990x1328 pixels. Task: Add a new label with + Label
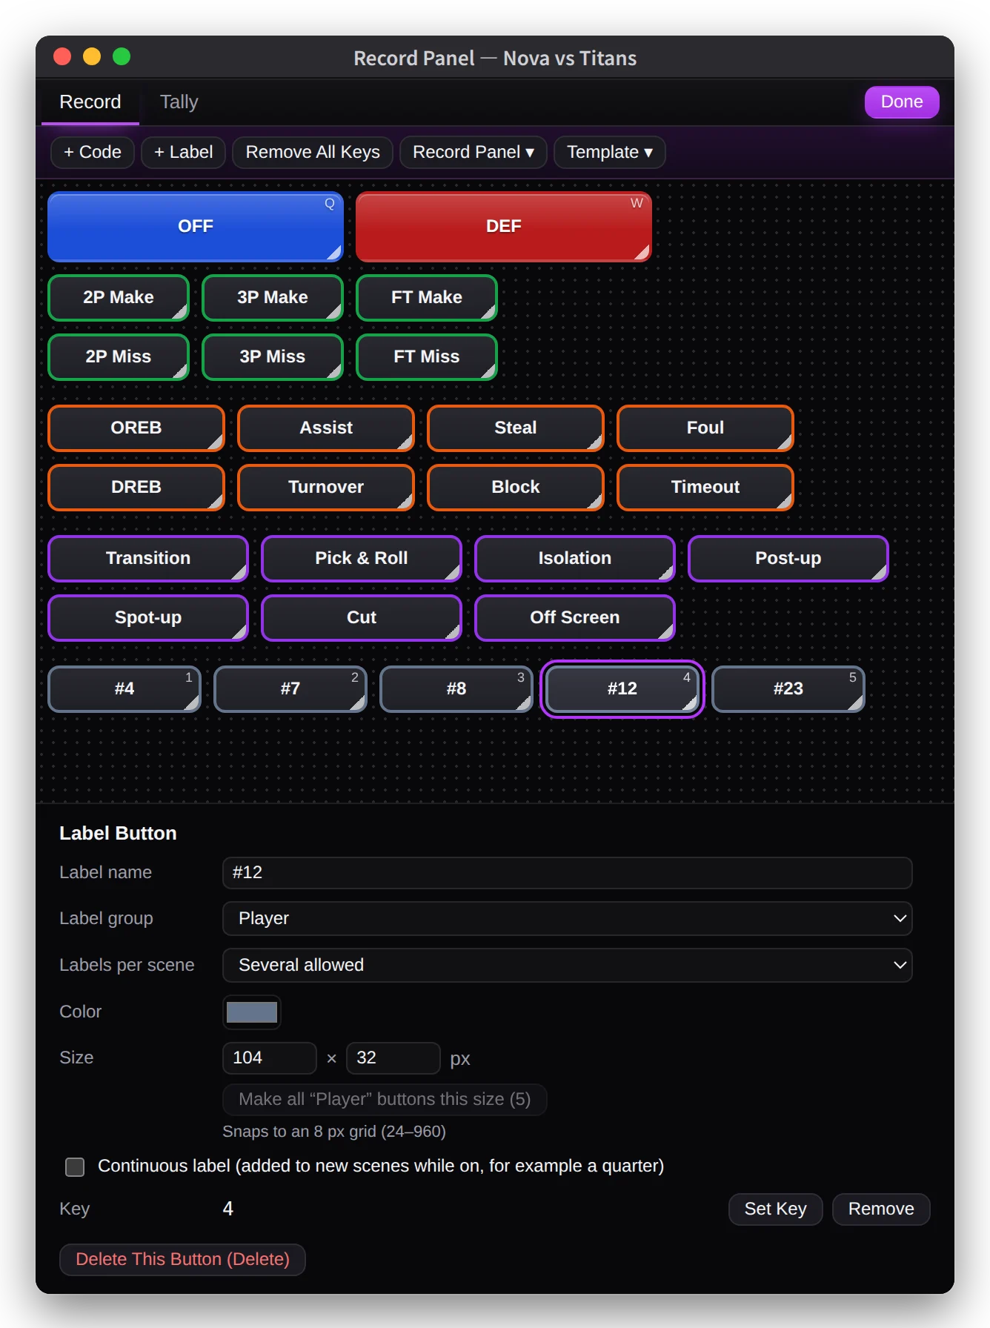[x=183, y=153]
